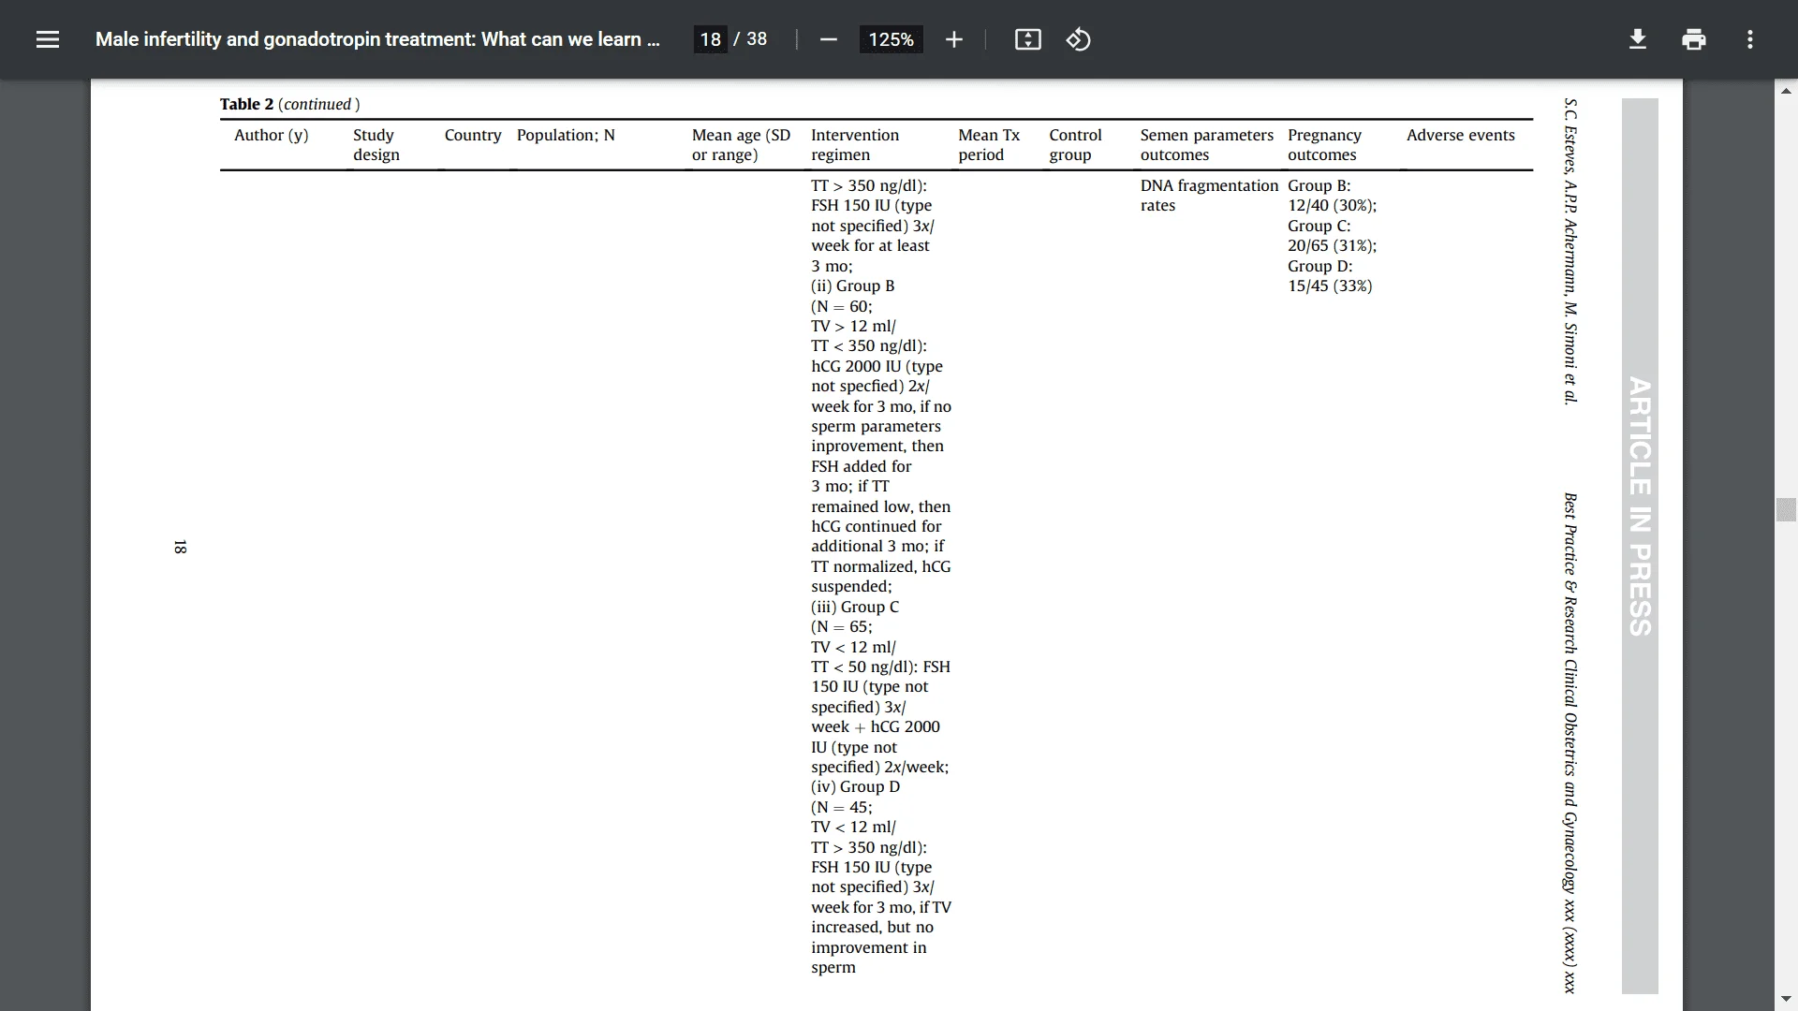Click the 'sperm parameters' text line
This screenshot has width=1798, height=1011.
[x=876, y=426]
